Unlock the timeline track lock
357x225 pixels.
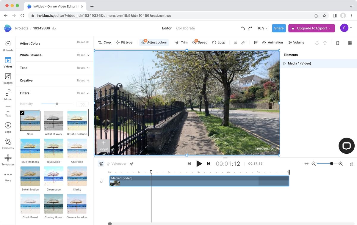pos(101,181)
